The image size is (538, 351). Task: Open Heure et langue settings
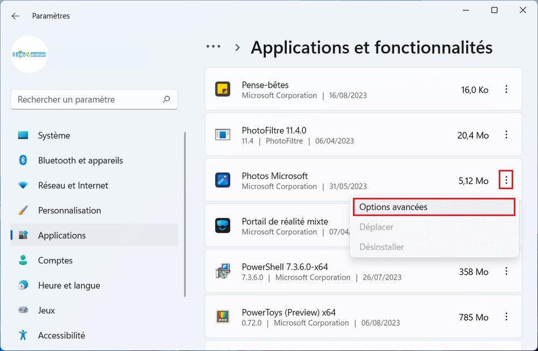click(x=94, y=285)
